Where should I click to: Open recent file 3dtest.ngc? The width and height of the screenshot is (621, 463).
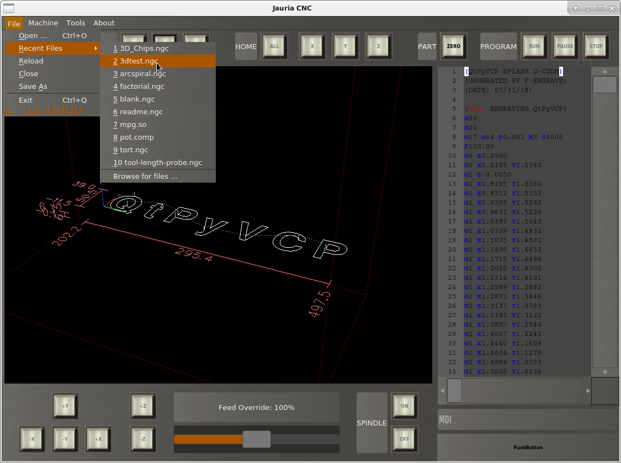(158, 61)
